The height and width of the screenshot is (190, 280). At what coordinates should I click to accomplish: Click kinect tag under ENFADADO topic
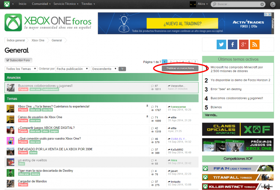coord(33,153)
